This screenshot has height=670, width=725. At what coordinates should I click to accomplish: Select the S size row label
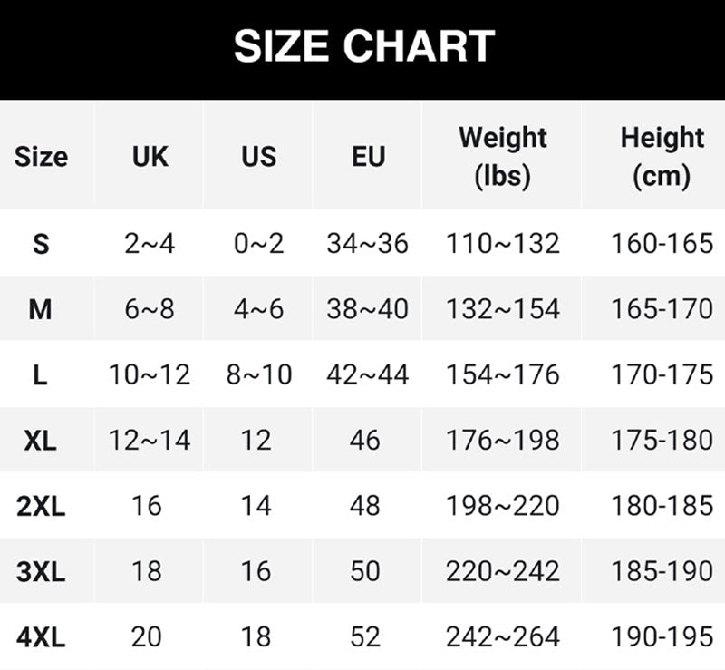point(41,244)
